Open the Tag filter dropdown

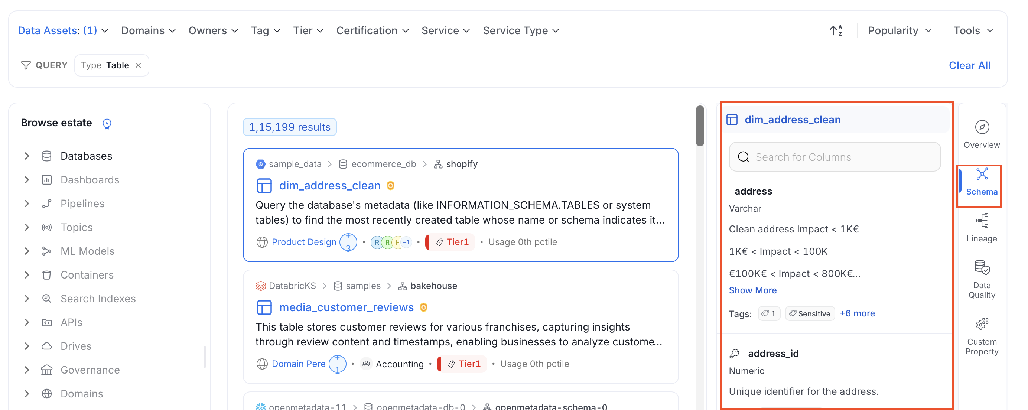point(266,30)
